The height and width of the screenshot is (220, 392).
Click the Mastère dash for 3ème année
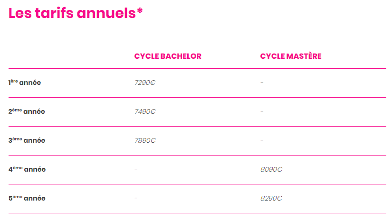click(x=262, y=140)
